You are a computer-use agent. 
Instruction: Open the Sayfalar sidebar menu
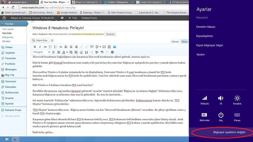[x=14, y=53]
